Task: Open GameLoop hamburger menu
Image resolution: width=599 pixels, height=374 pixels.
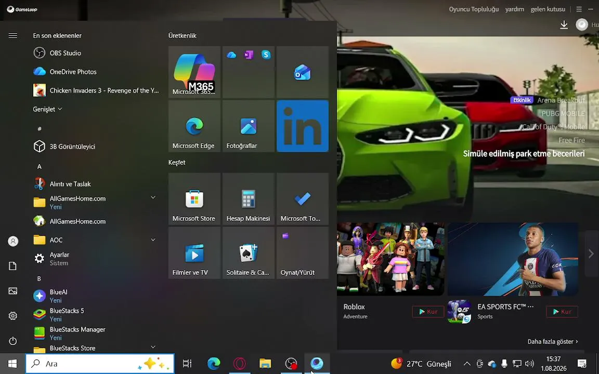Action: coord(579,9)
